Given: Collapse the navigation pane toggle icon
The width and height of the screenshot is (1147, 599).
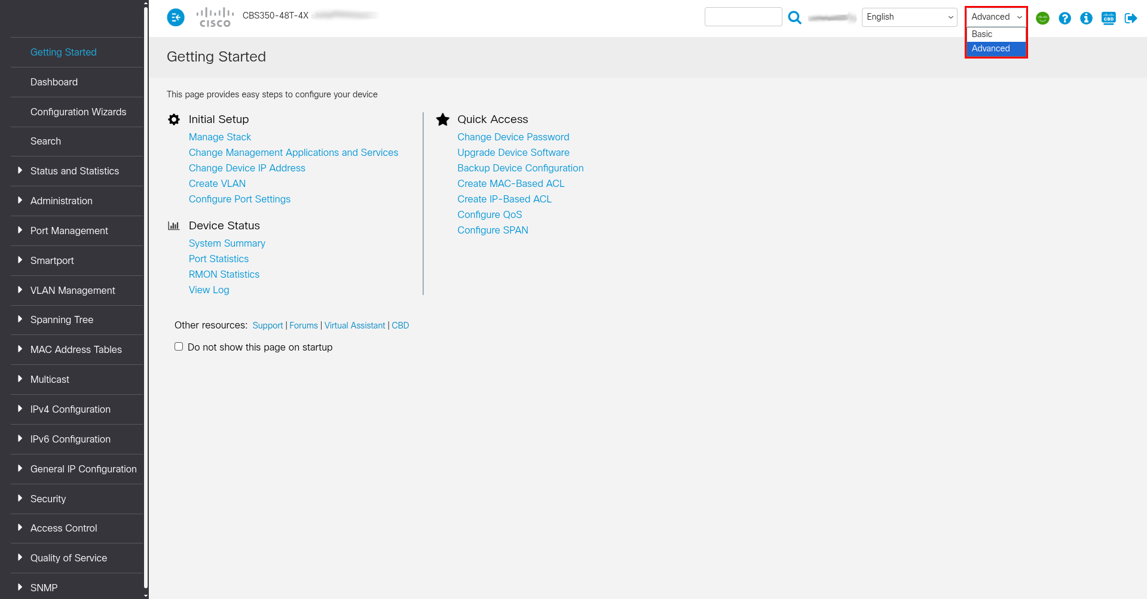Looking at the screenshot, I should click(x=175, y=18).
